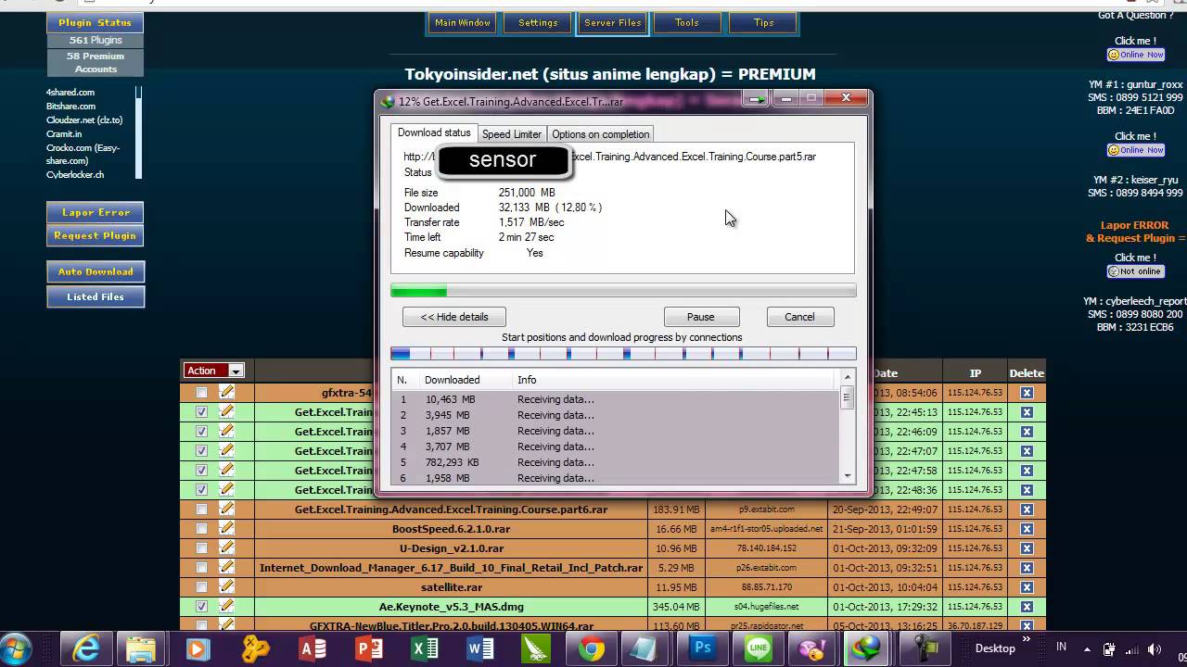The width and height of the screenshot is (1187, 667).
Task: Tick the checkbox for Excel Training Course.part6.rar
Action: 201,510
